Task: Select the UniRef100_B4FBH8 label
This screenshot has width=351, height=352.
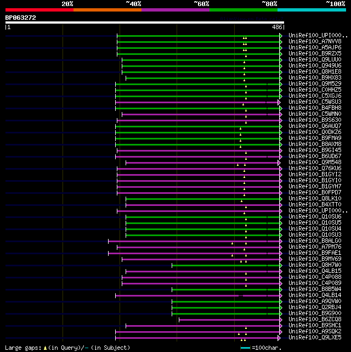Action: [x=315, y=108]
